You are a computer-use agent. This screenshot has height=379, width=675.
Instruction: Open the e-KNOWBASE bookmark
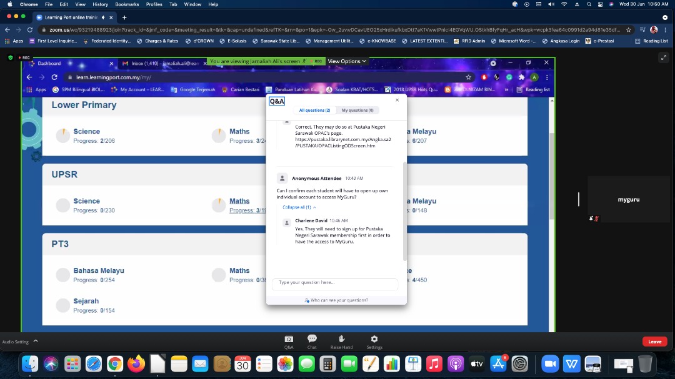(x=378, y=41)
